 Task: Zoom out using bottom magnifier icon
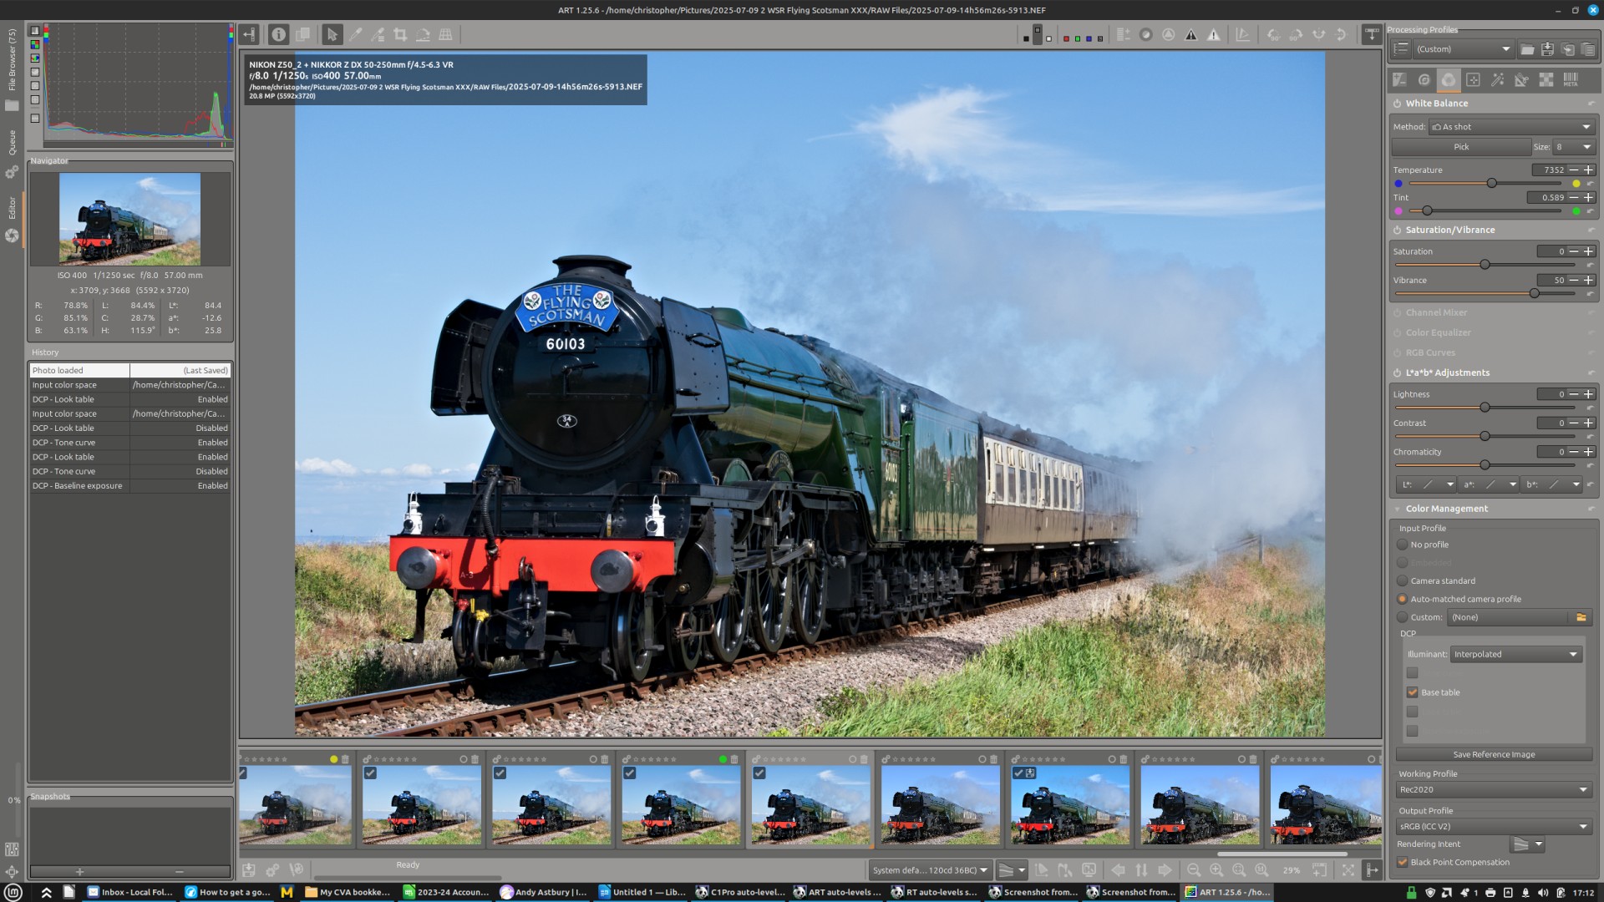pyautogui.click(x=1194, y=870)
